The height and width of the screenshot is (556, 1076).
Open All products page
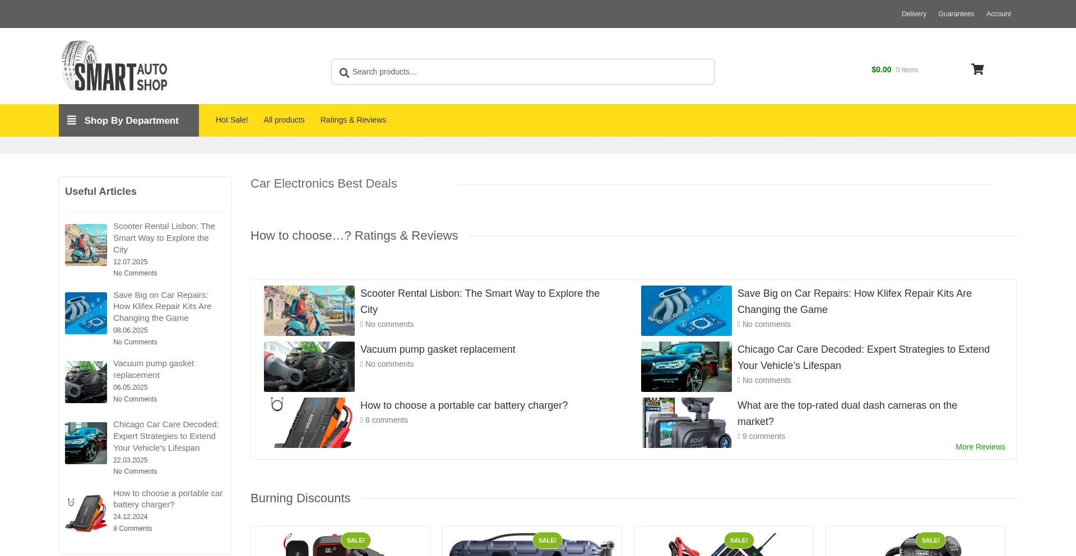tap(284, 120)
